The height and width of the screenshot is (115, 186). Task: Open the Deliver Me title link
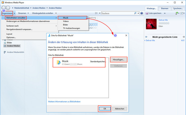[163, 20]
